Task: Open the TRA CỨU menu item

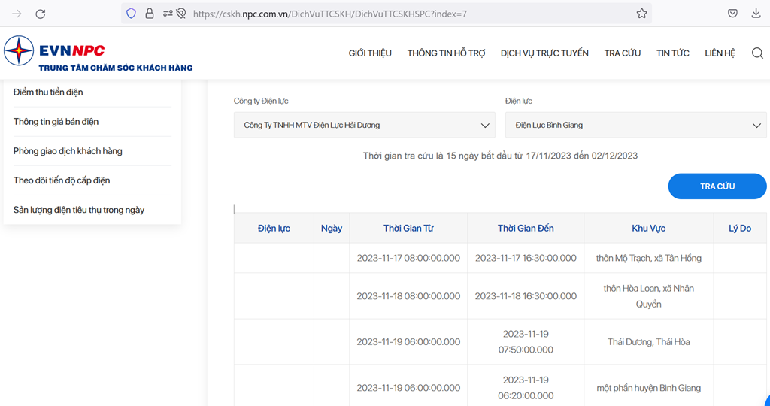Action: (x=622, y=53)
